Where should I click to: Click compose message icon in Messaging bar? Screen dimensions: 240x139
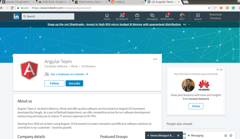[226, 136]
